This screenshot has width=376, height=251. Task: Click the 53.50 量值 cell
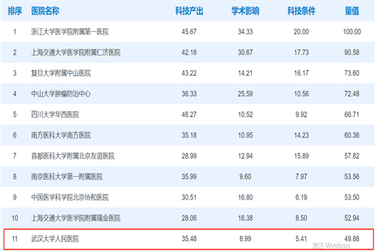[x=352, y=198]
